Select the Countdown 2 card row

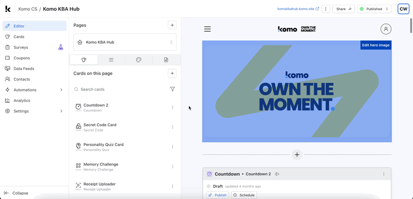click(125, 107)
